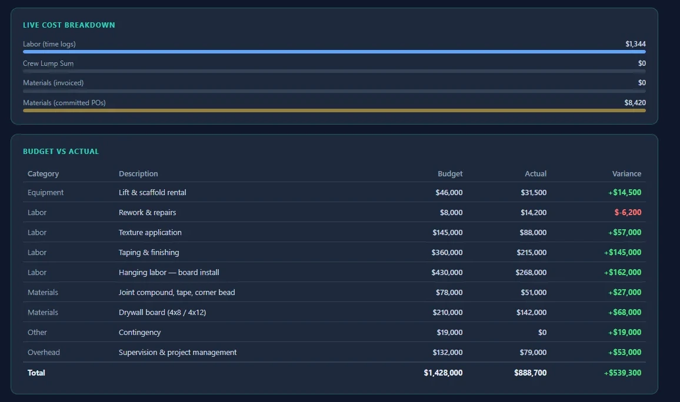Screen dimensions: 680x402
Task: Select the Contingency description
Action: click(x=139, y=332)
